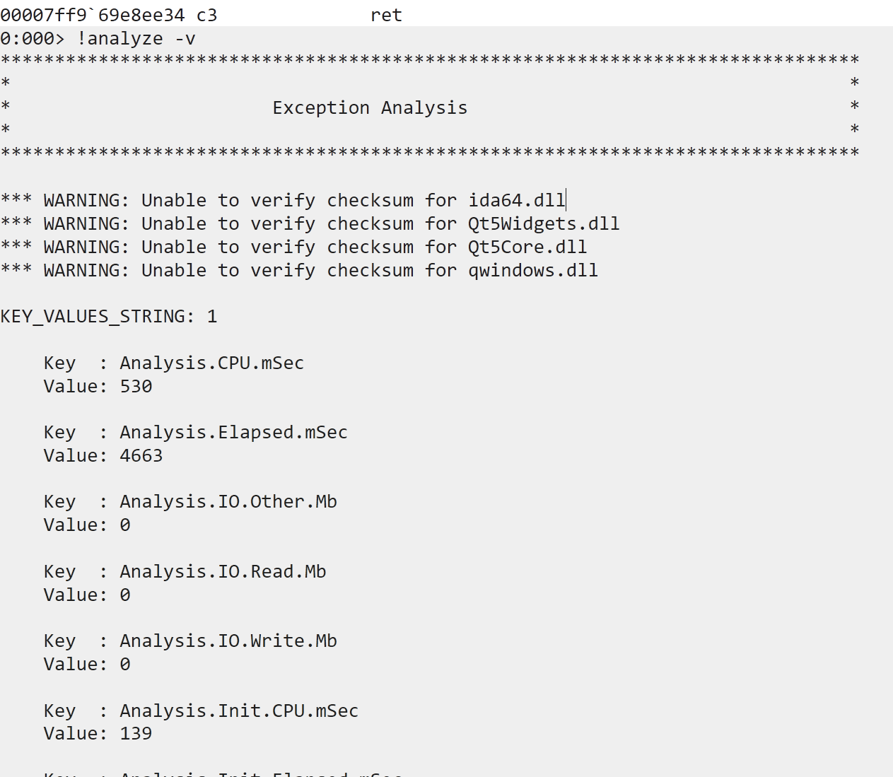This screenshot has width=893, height=777.
Task: Click the !analyze -v command text
Action: click(x=136, y=39)
